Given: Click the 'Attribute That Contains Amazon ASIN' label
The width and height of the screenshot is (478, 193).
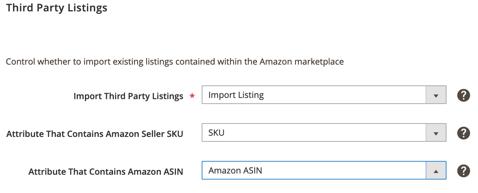Looking at the screenshot, I should [106, 172].
